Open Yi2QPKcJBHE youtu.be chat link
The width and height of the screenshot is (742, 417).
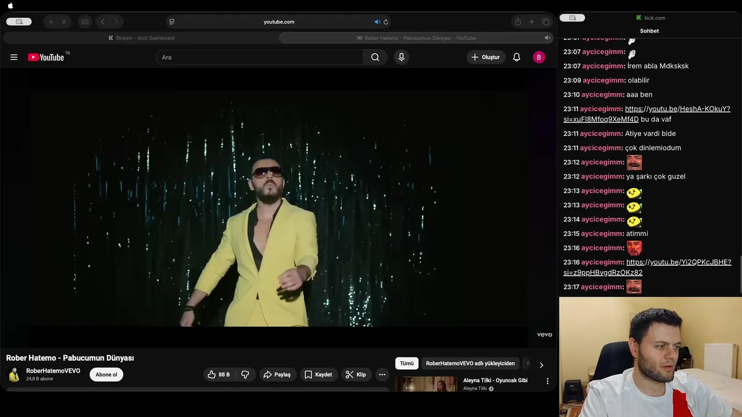(x=648, y=267)
